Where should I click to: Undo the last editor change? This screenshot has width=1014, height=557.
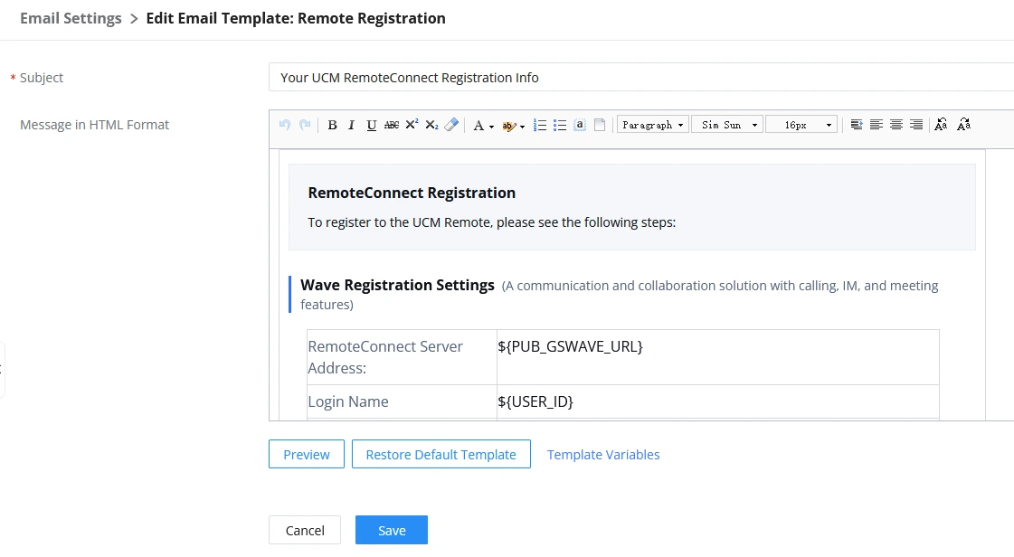point(285,125)
